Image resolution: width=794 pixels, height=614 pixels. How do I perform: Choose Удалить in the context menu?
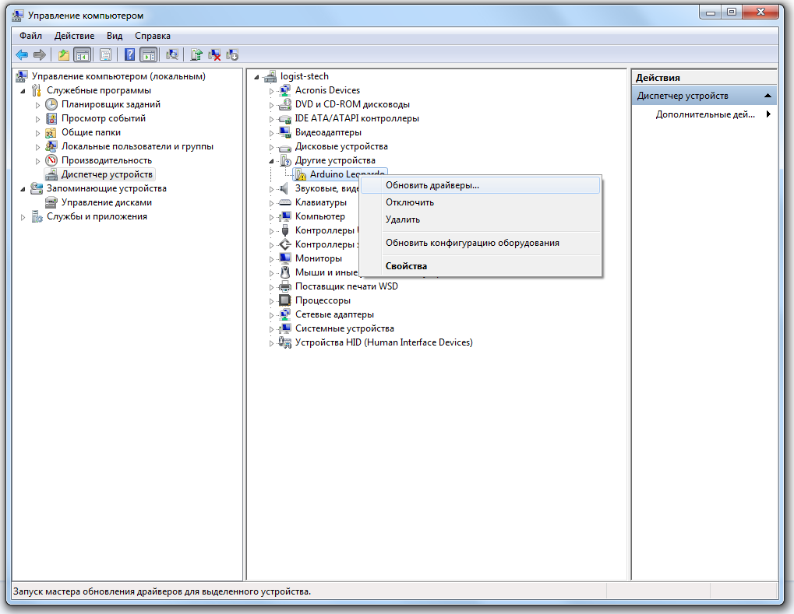[x=403, y=219]
